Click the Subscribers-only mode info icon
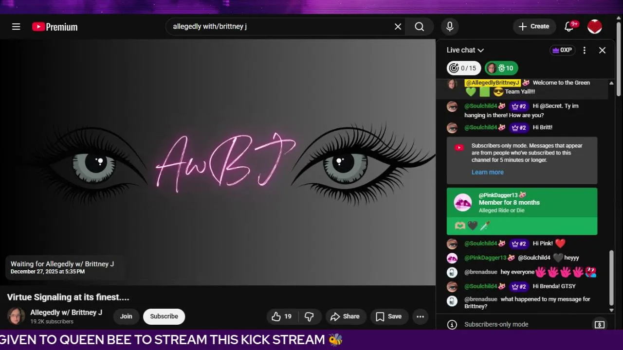Screen dimensions: 623x350 [x=452, y=324]
